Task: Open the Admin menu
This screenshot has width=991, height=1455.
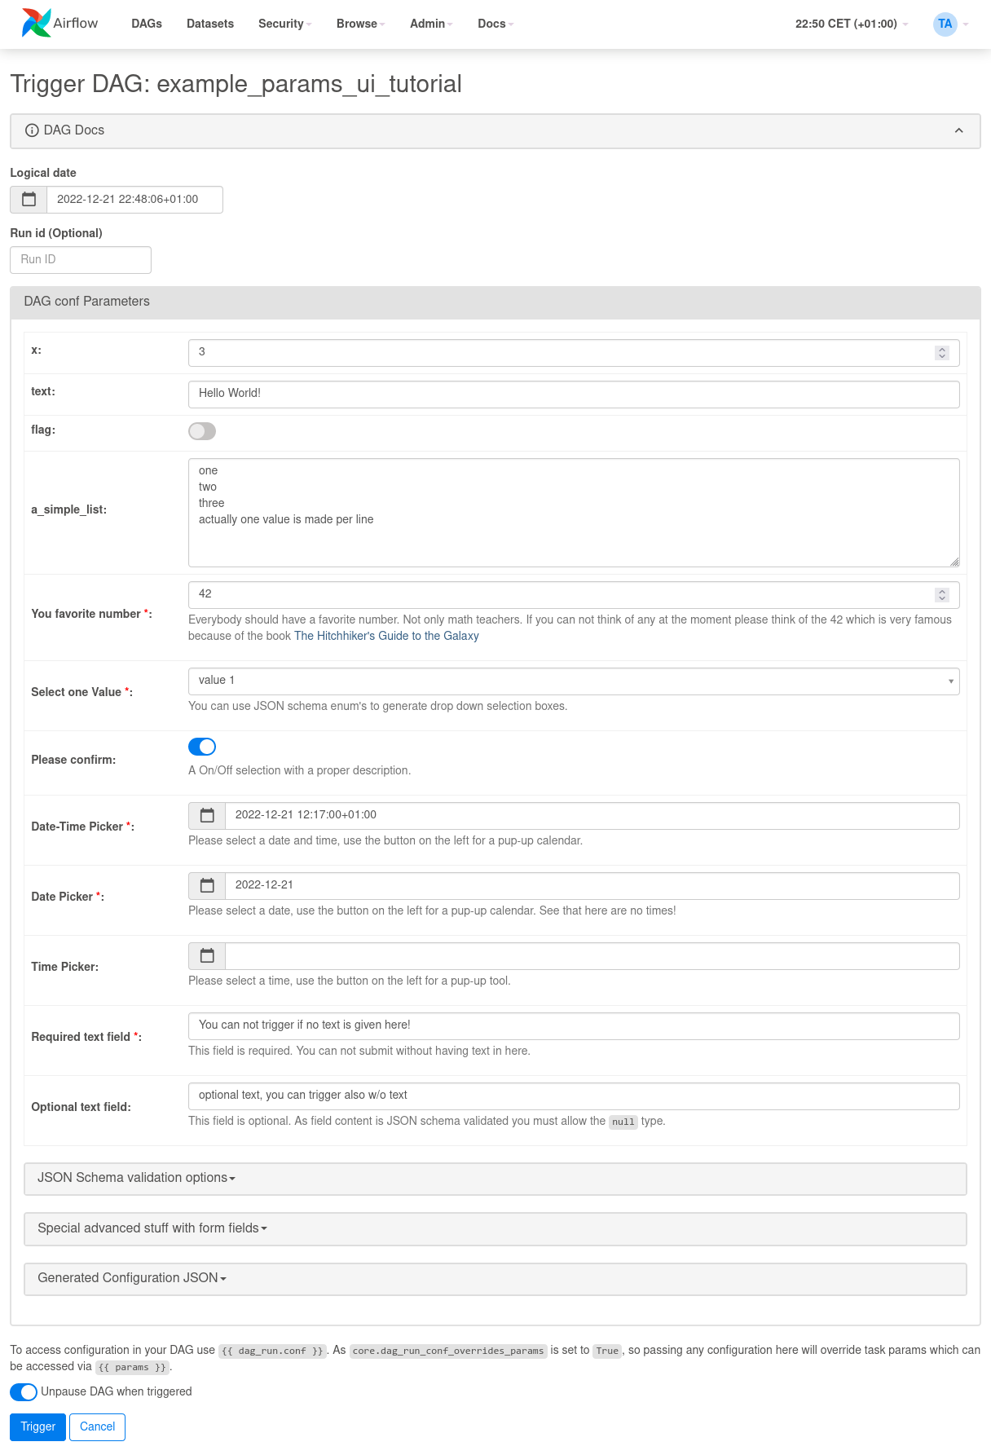Action: [x=430, y=24]
